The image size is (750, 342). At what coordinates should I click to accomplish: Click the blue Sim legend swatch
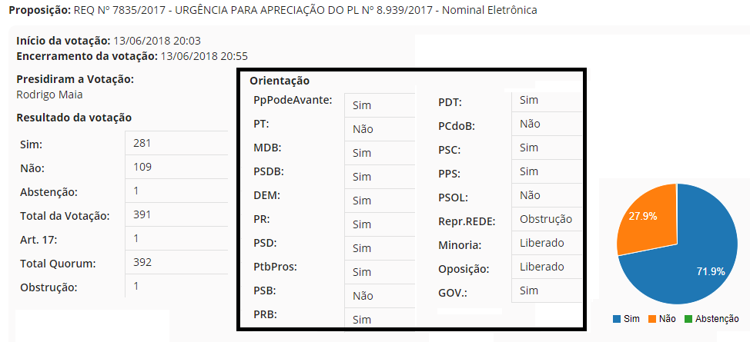coord(615,319)
